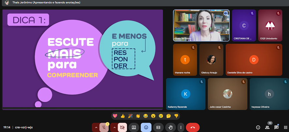Open meeting details info icon

pos(258,127)
